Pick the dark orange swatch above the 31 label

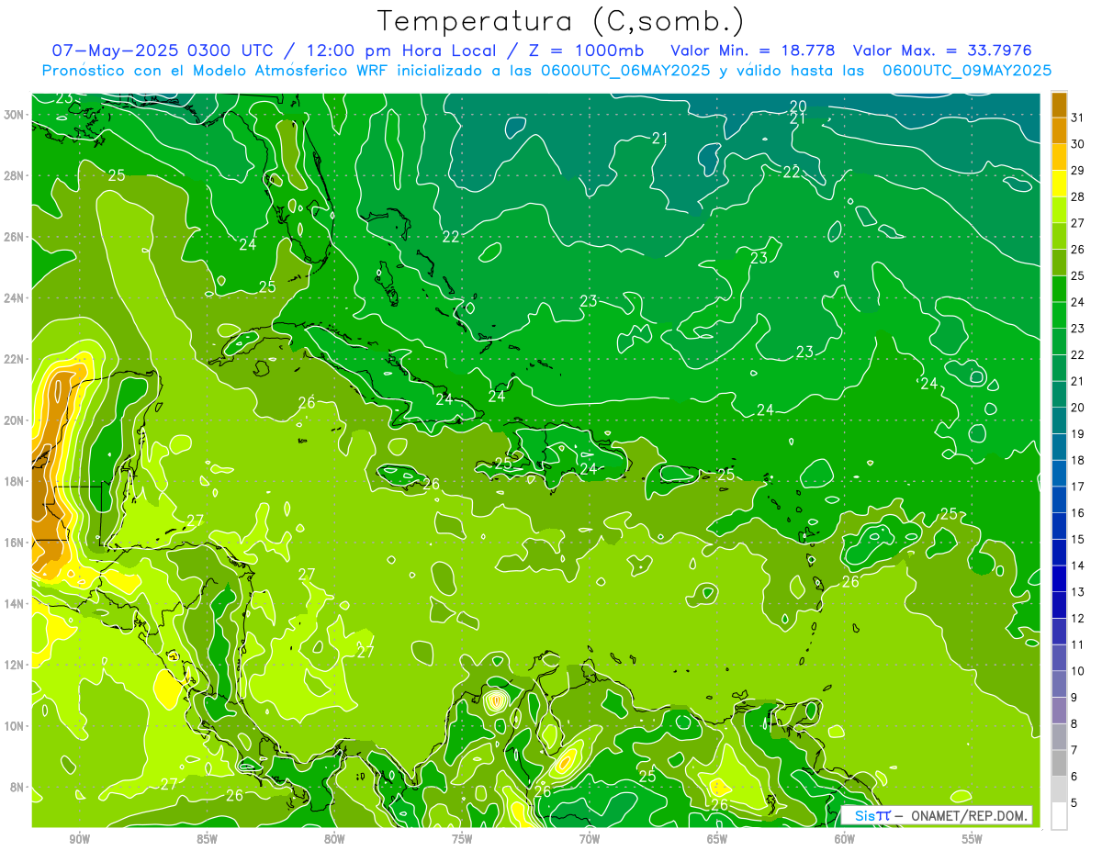click(1059, 105)
